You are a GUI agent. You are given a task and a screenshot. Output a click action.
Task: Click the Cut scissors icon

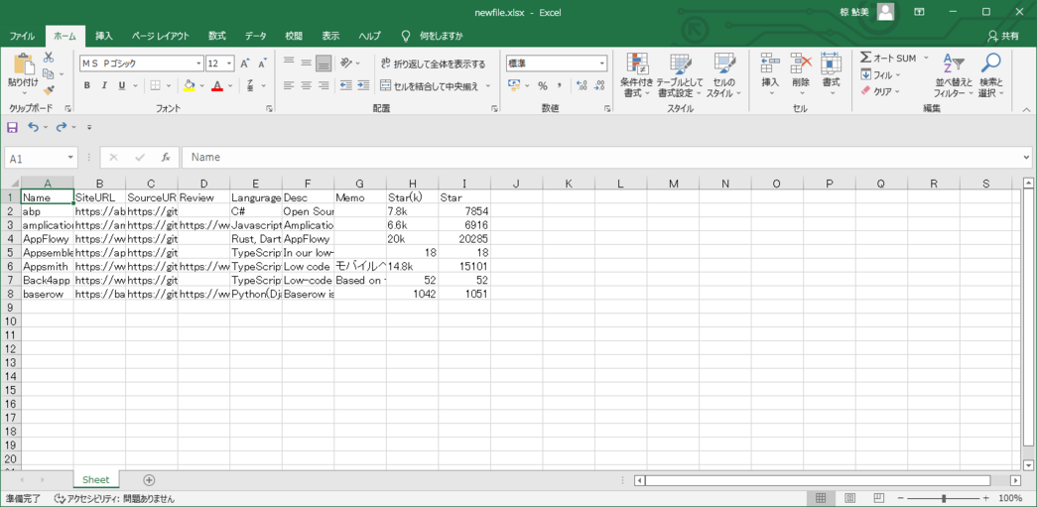click(x=49, y=59)
